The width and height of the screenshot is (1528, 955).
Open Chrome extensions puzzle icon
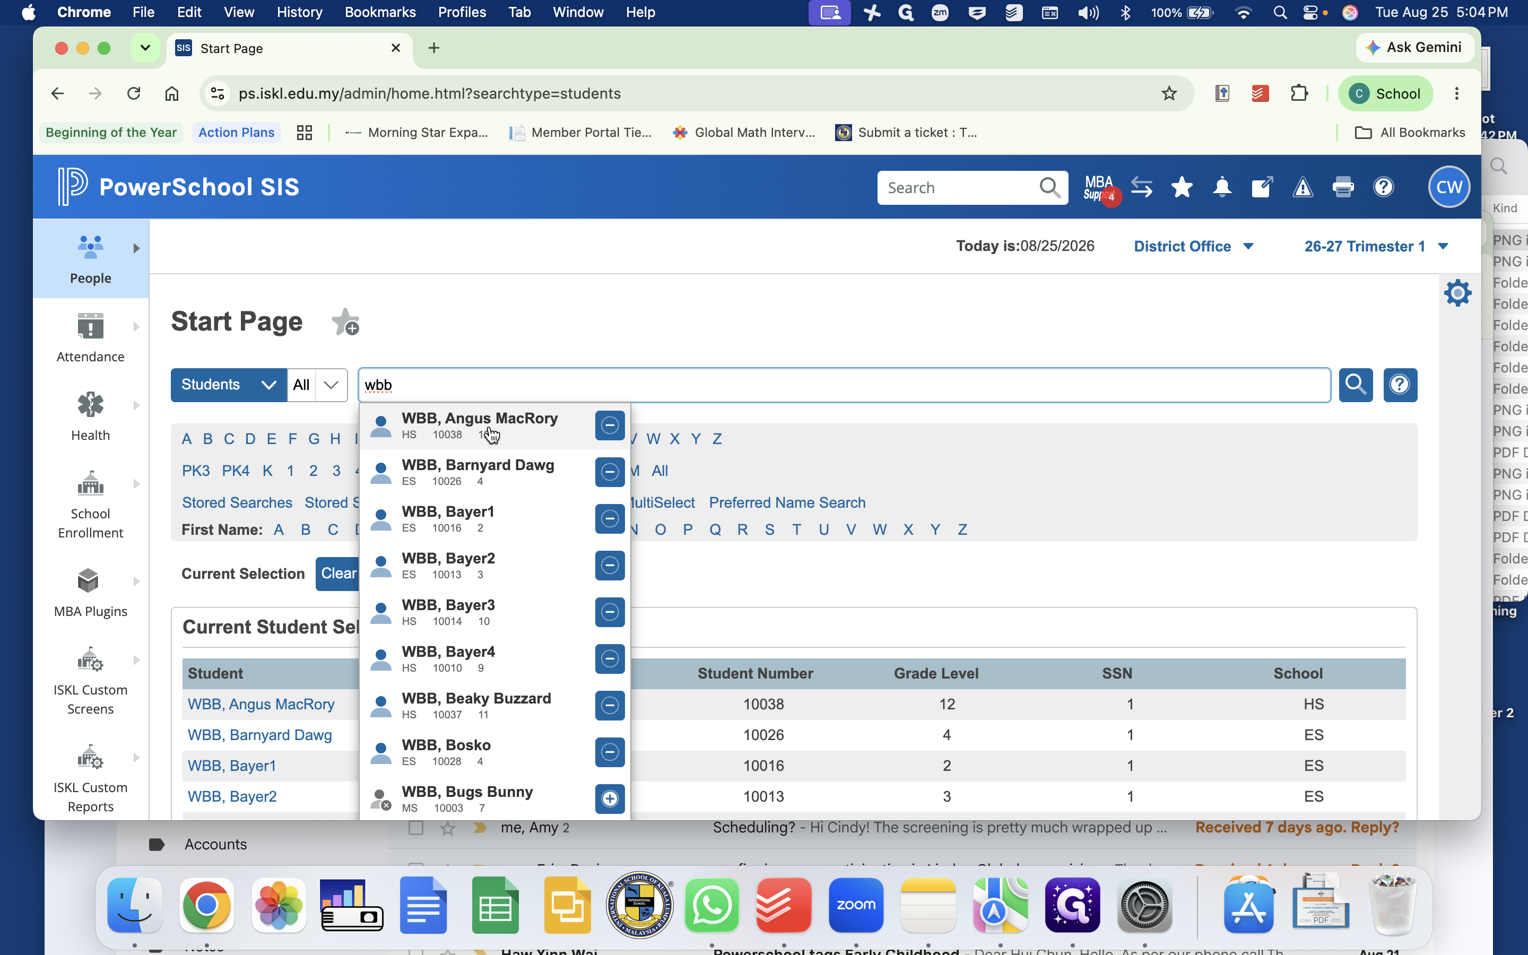coord(1299,93)
